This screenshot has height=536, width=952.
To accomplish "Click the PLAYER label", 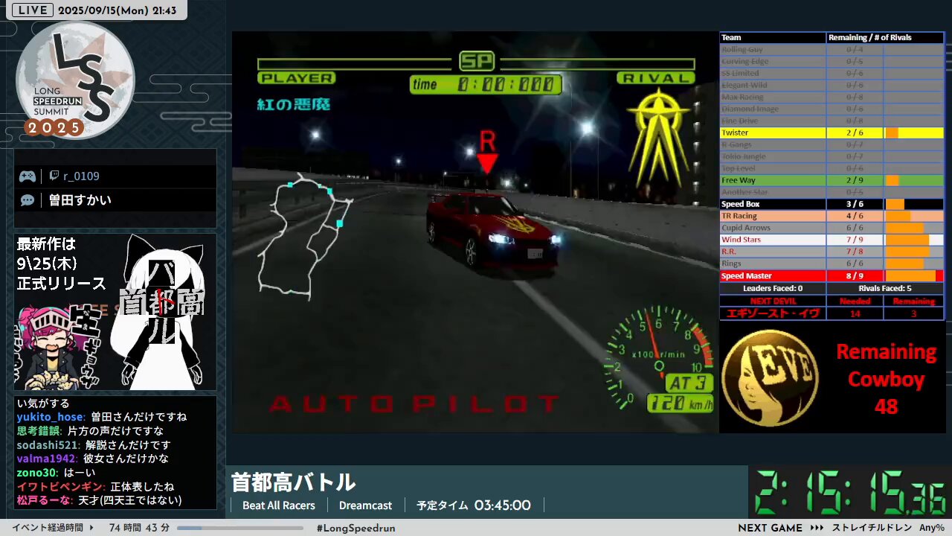I will click(296, 78).
